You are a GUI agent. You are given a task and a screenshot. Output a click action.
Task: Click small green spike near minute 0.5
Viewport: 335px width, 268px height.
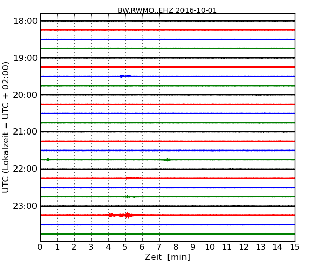(48, 160)
